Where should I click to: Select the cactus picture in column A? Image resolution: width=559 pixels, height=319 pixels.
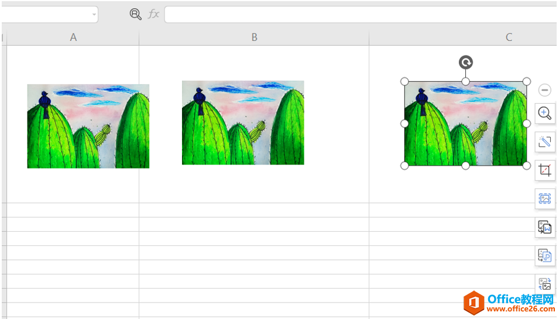88,126
